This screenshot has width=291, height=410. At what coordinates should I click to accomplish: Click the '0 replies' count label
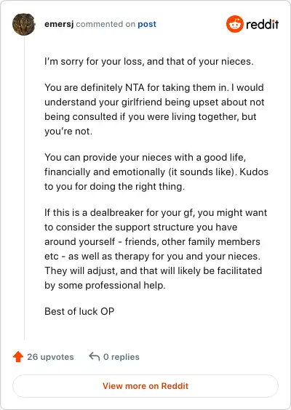pyautogui.click(x=121, y=357)
